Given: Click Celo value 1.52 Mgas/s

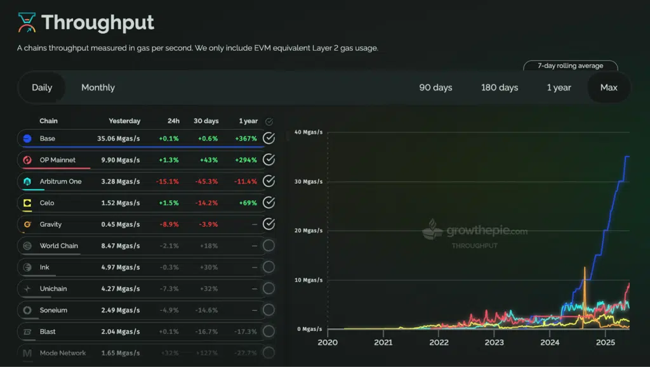Looking at the screenshot, I should point(121,203).
